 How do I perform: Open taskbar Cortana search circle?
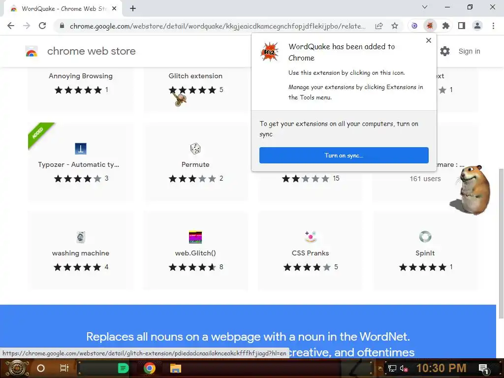[x=41, y=368]
